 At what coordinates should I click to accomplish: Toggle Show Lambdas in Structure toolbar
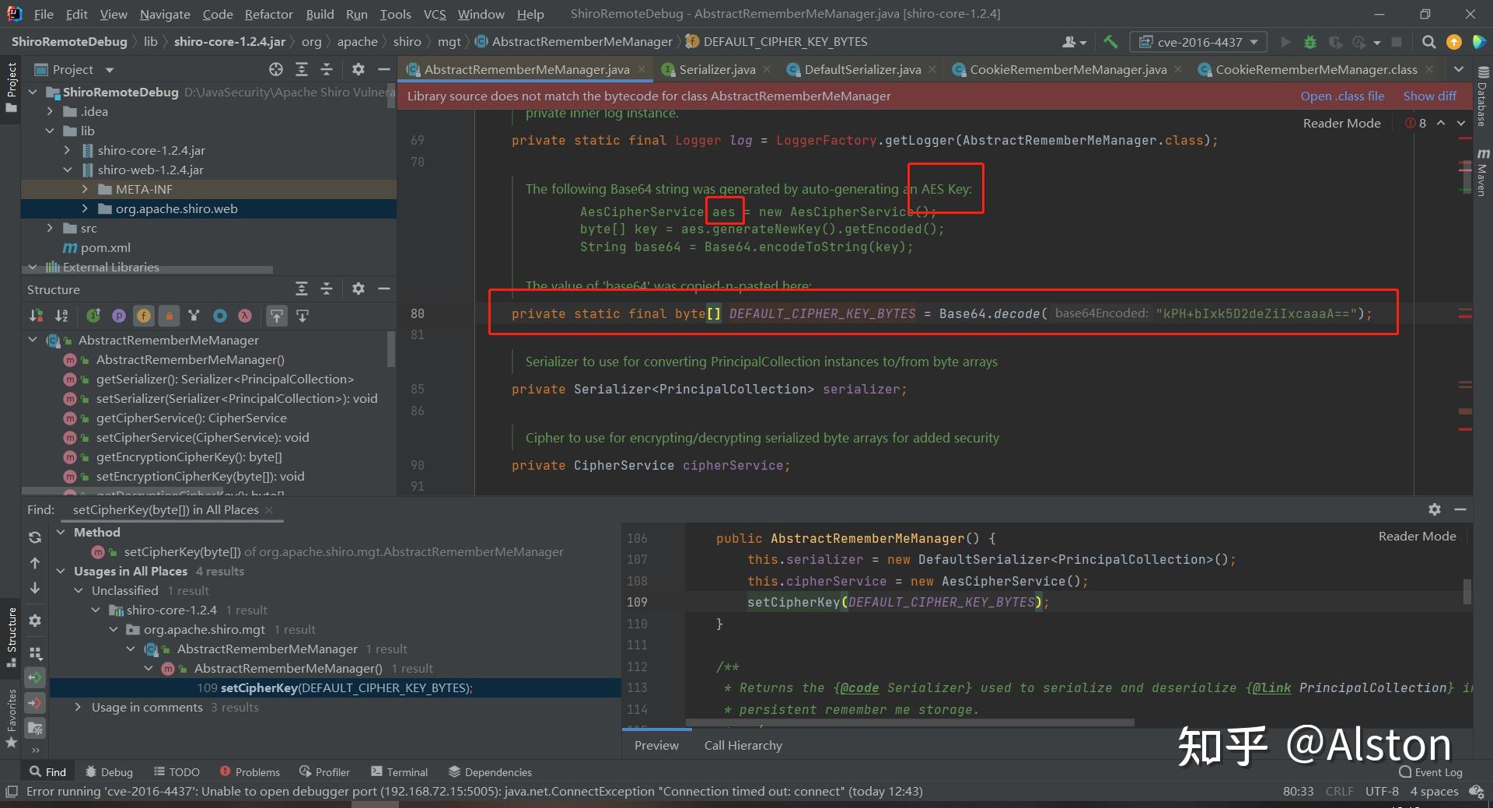tap(245, 316)
